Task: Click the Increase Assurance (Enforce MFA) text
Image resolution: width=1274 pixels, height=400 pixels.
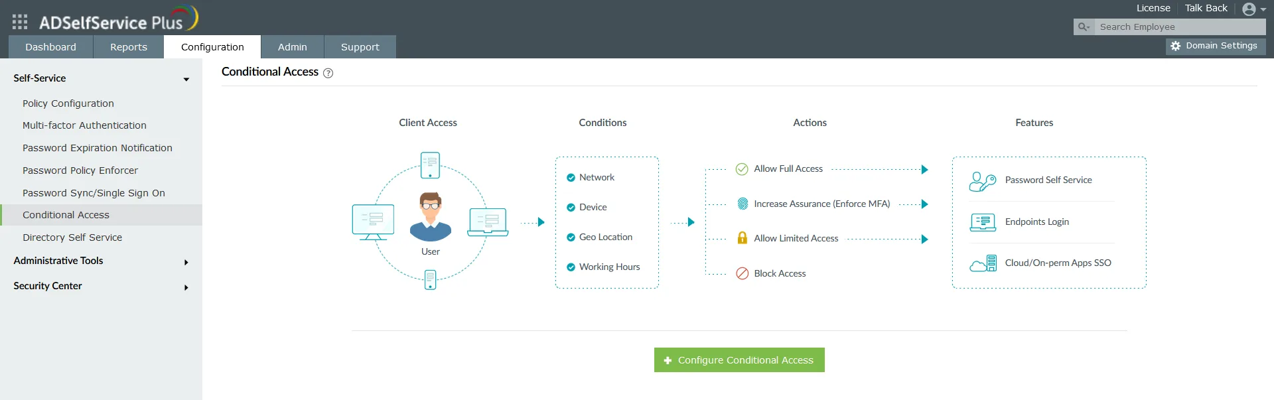Action: (822, 204)
